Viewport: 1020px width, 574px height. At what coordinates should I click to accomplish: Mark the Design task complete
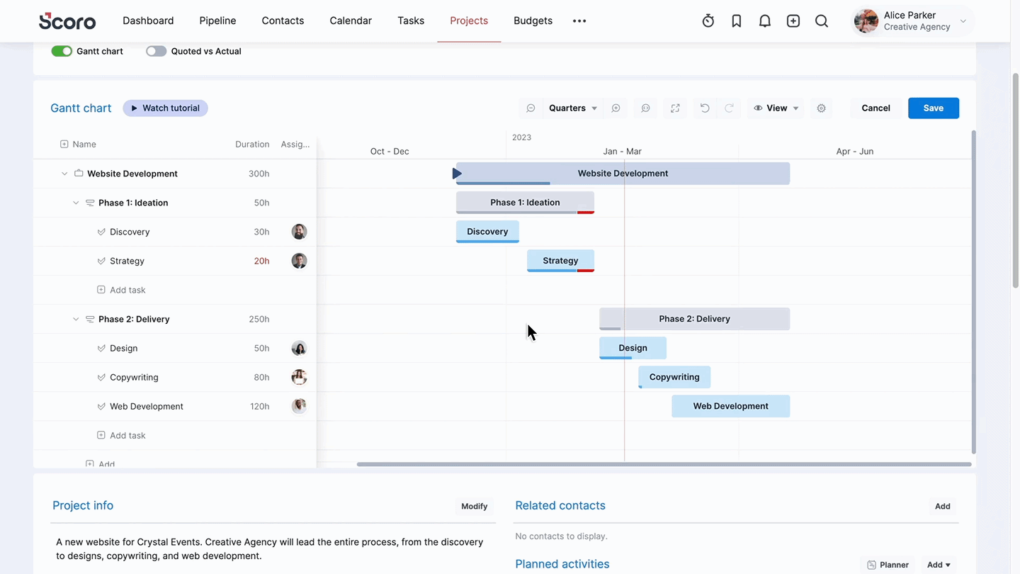[x=101, y=348]
